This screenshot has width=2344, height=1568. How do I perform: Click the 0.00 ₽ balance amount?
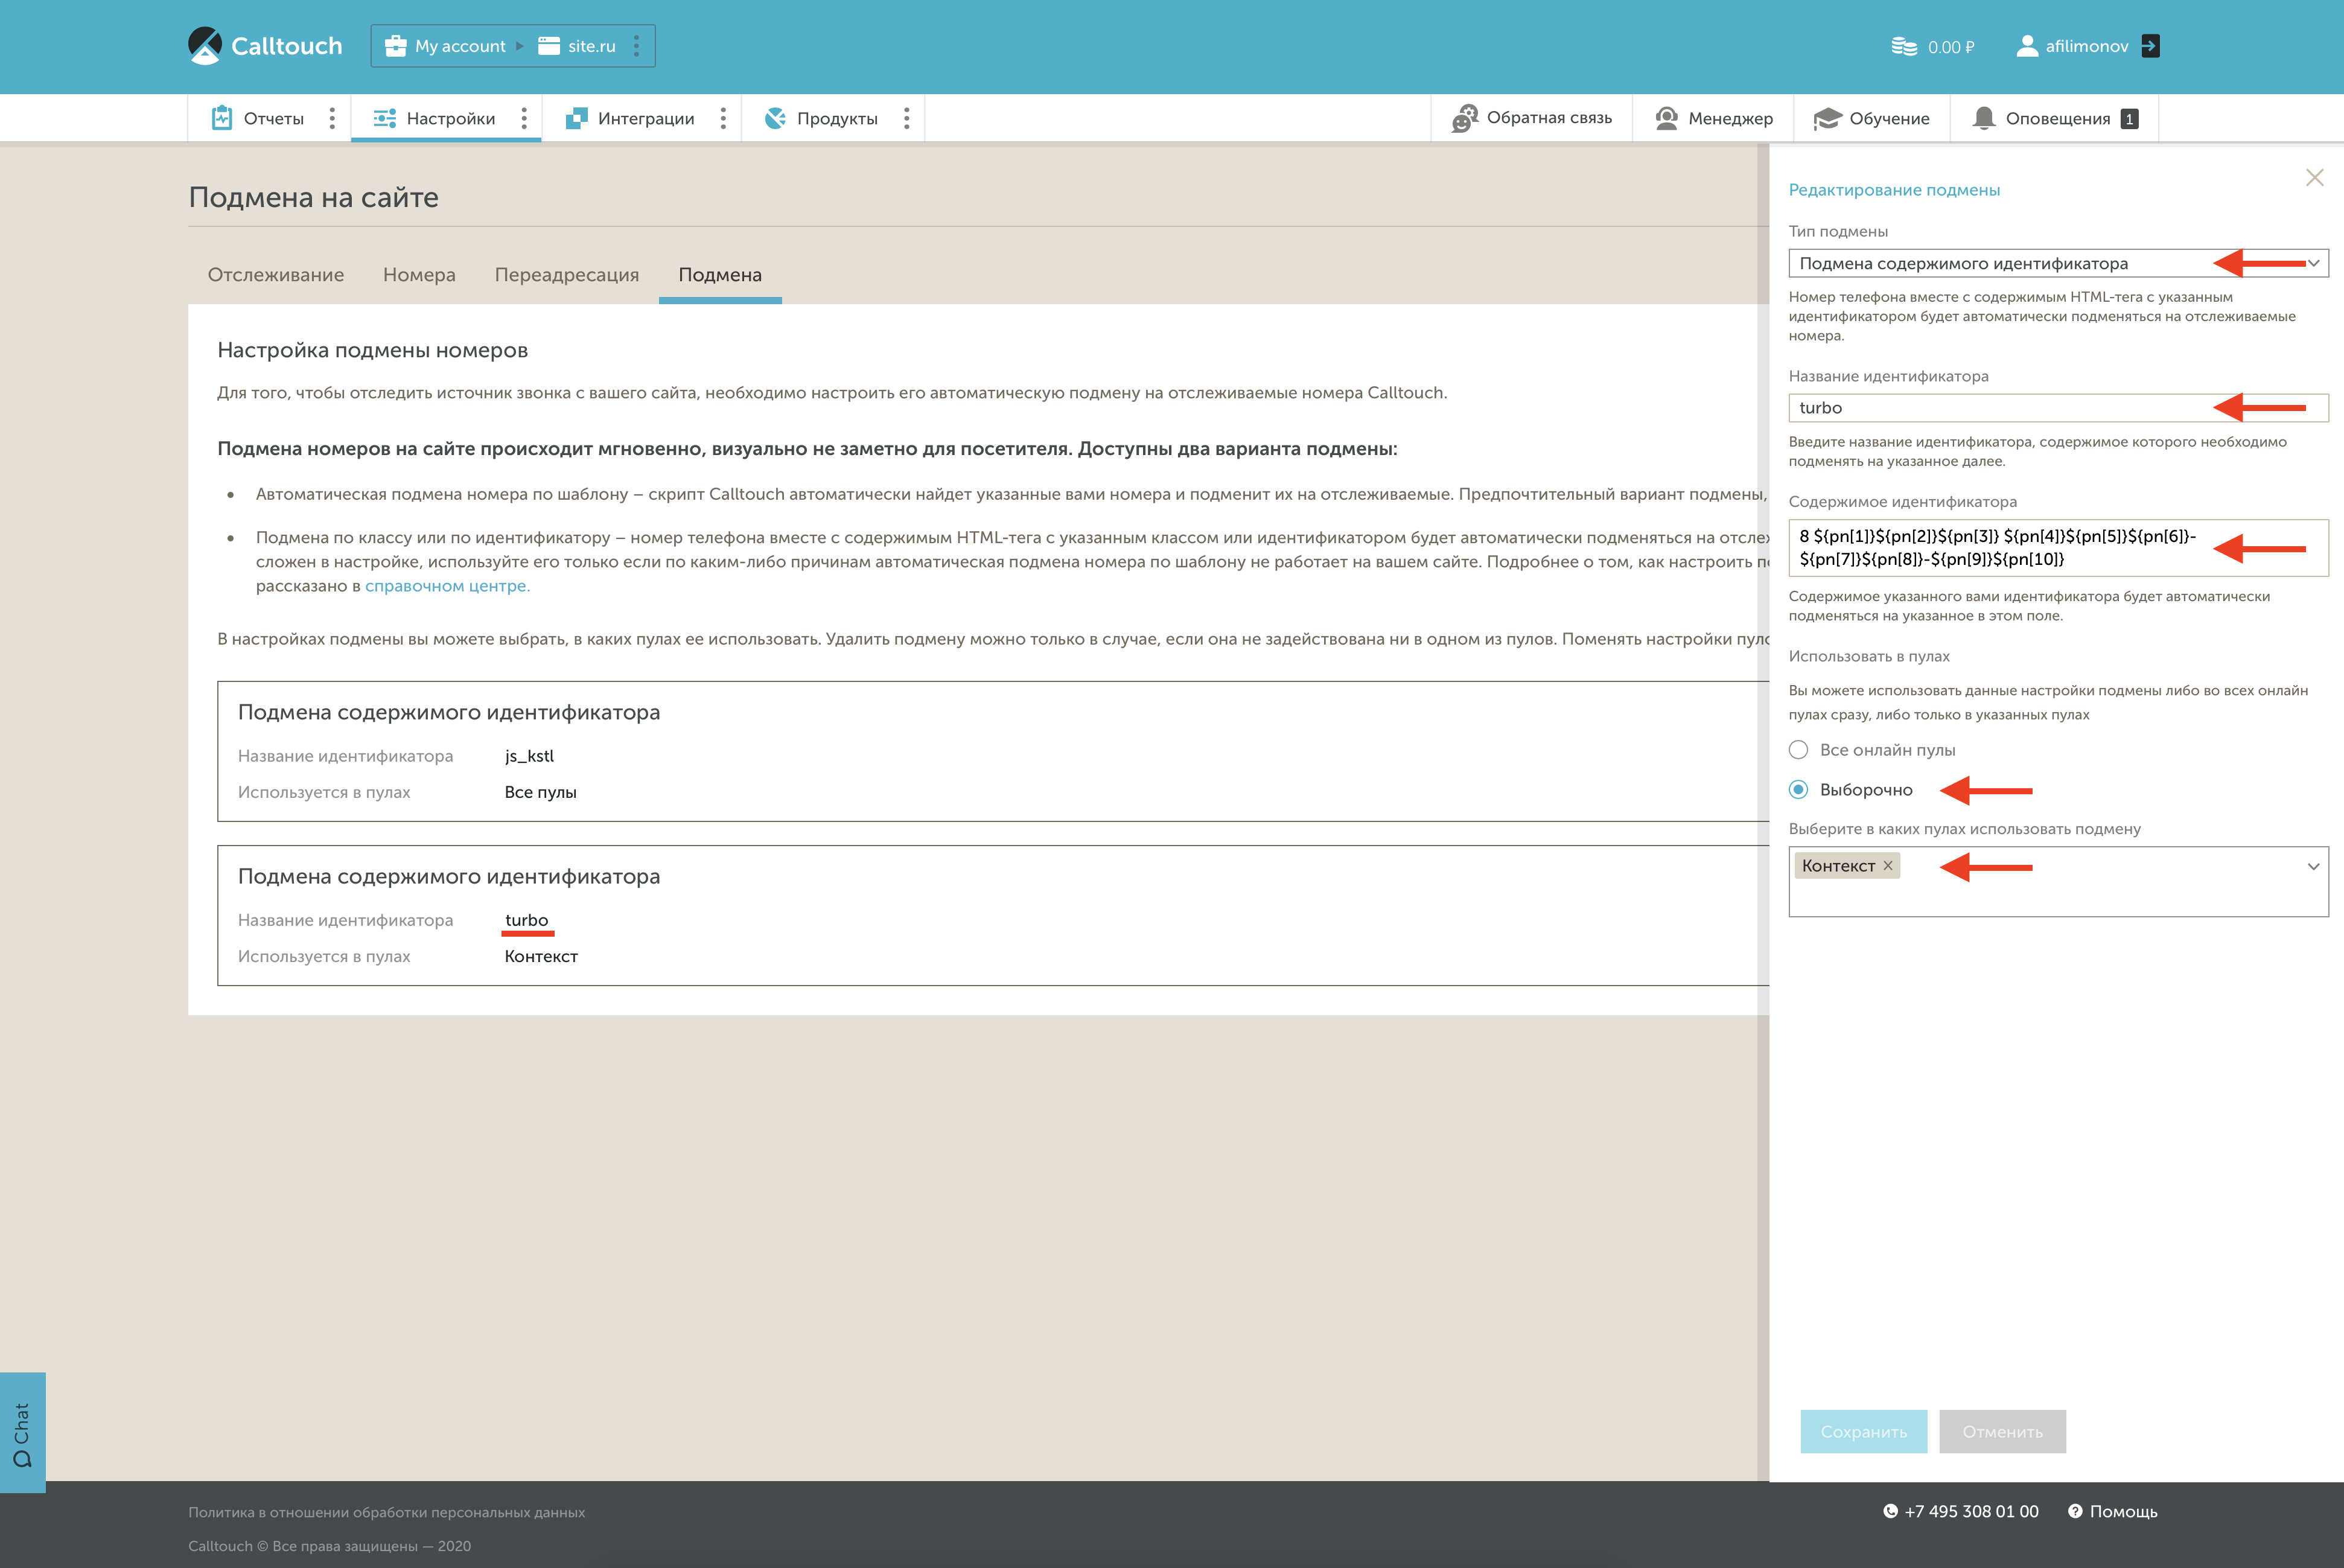point(1951,47)
